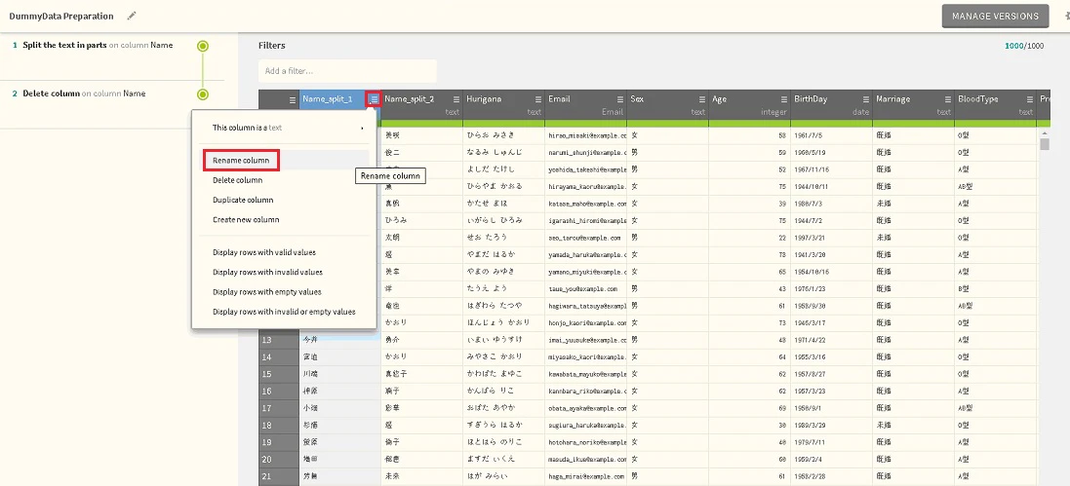Choose Create new column from the menu

pyautogui.click(x=246, y=219)
